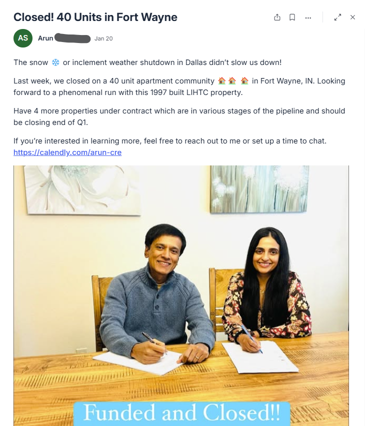Click the first house emoji after "apartment community"
This screenshot has width=365, height=426.
pos(222,81)
